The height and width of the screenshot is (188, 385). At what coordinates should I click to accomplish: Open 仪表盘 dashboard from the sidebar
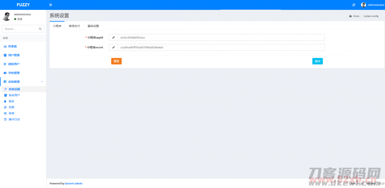[x=12, y=47]
